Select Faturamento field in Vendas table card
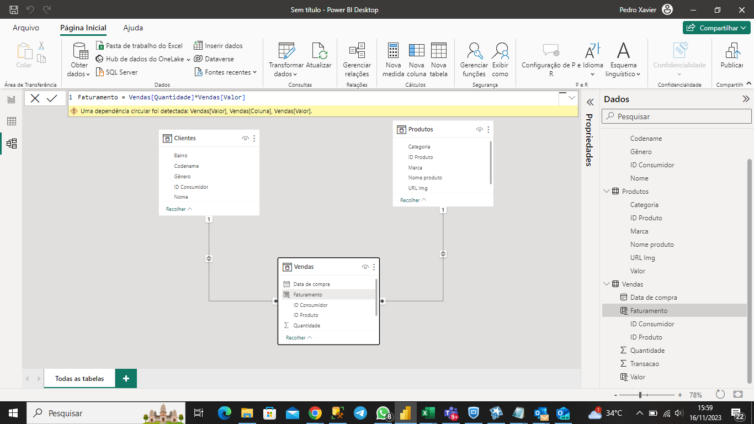The width and height of the screenshot is (754, 424). (328, 294)
